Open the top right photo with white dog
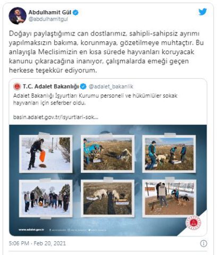Viewport: 218px width, 255px height. [169, 154]
